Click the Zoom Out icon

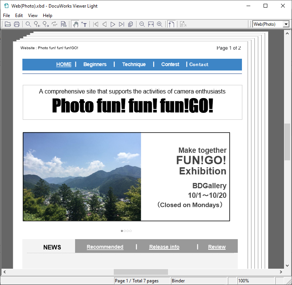(x=142, y=24)
